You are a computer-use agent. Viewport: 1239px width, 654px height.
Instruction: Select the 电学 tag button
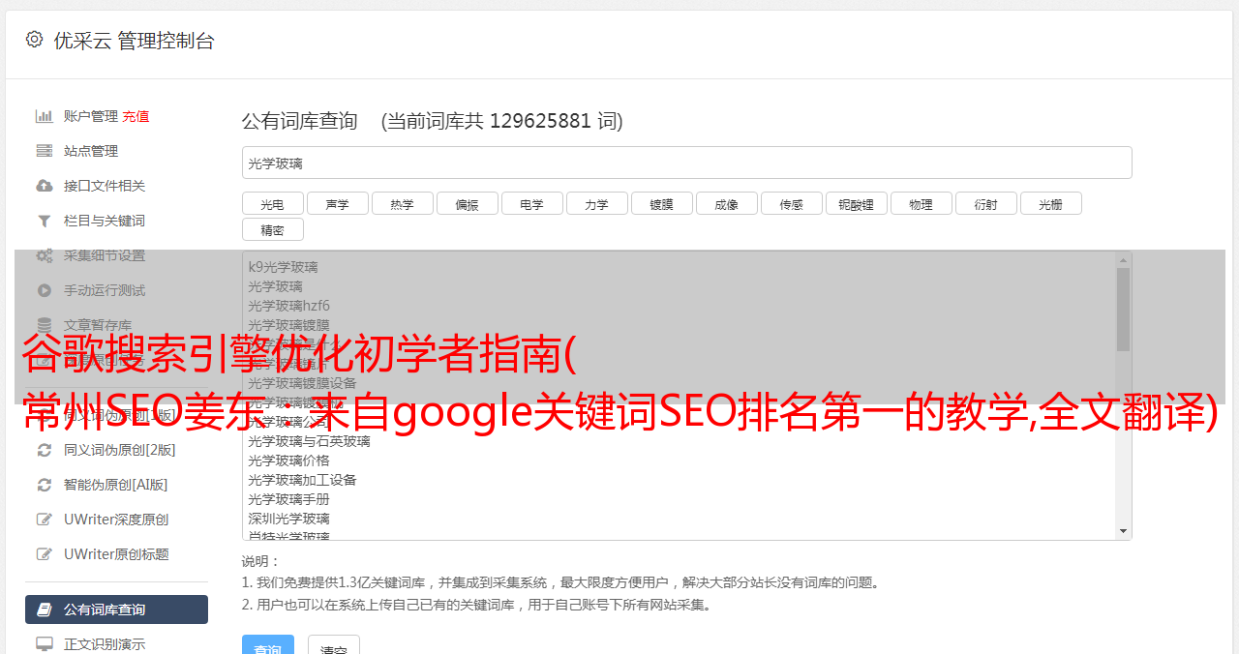(x=531, y=204)
